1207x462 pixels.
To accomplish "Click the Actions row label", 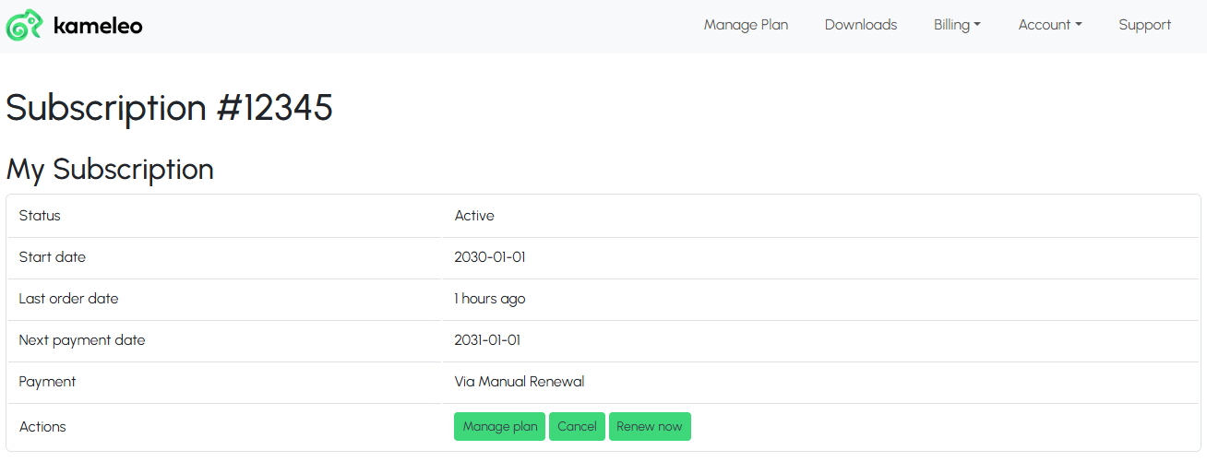I will click(x=42, y=427).
